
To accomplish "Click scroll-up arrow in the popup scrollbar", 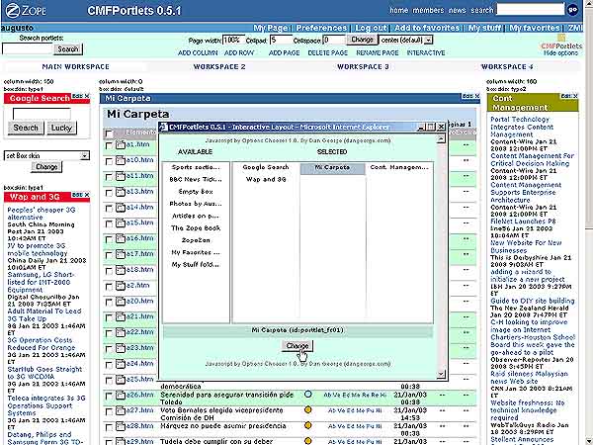I will (440, 138).
